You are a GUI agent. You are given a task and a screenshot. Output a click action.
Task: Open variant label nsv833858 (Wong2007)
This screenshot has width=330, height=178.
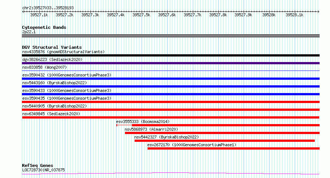click(44, 67)
